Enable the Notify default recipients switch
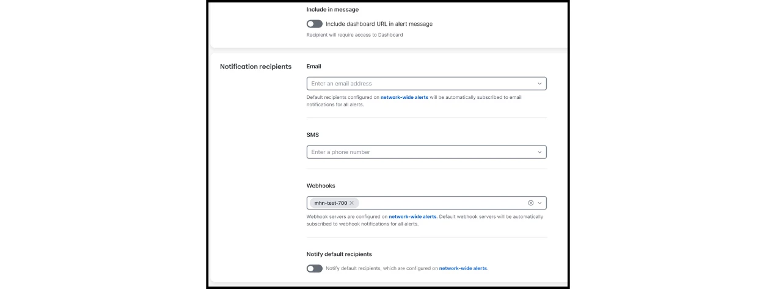The image size is (776, 289). [314, 268]
